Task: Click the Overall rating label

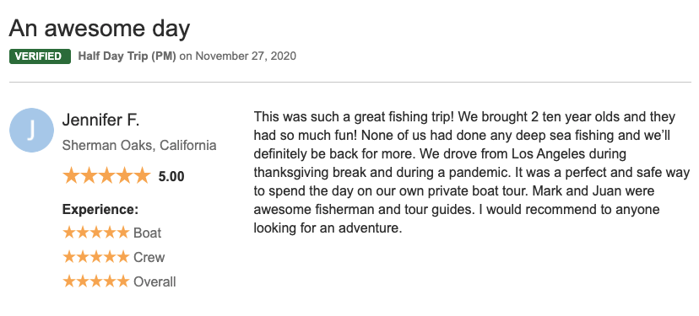Action: [154, 281]
